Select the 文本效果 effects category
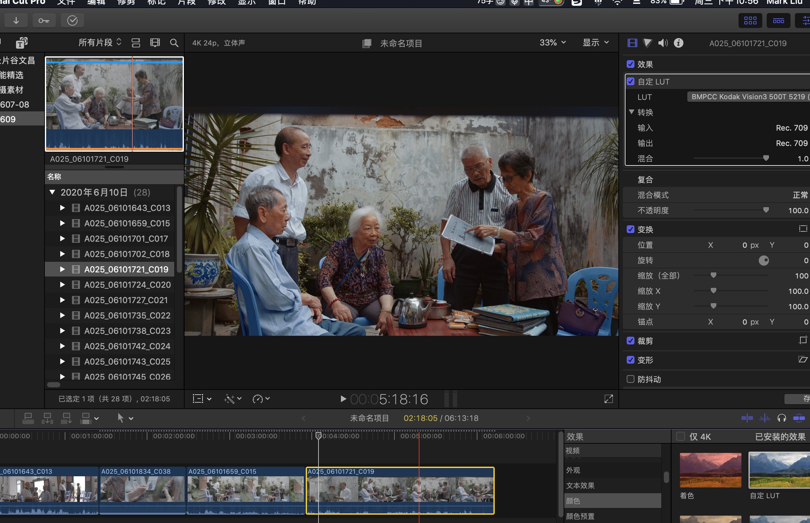Image resolution: width=810 pixels, height=523 pixels. [x=613, y=485]
